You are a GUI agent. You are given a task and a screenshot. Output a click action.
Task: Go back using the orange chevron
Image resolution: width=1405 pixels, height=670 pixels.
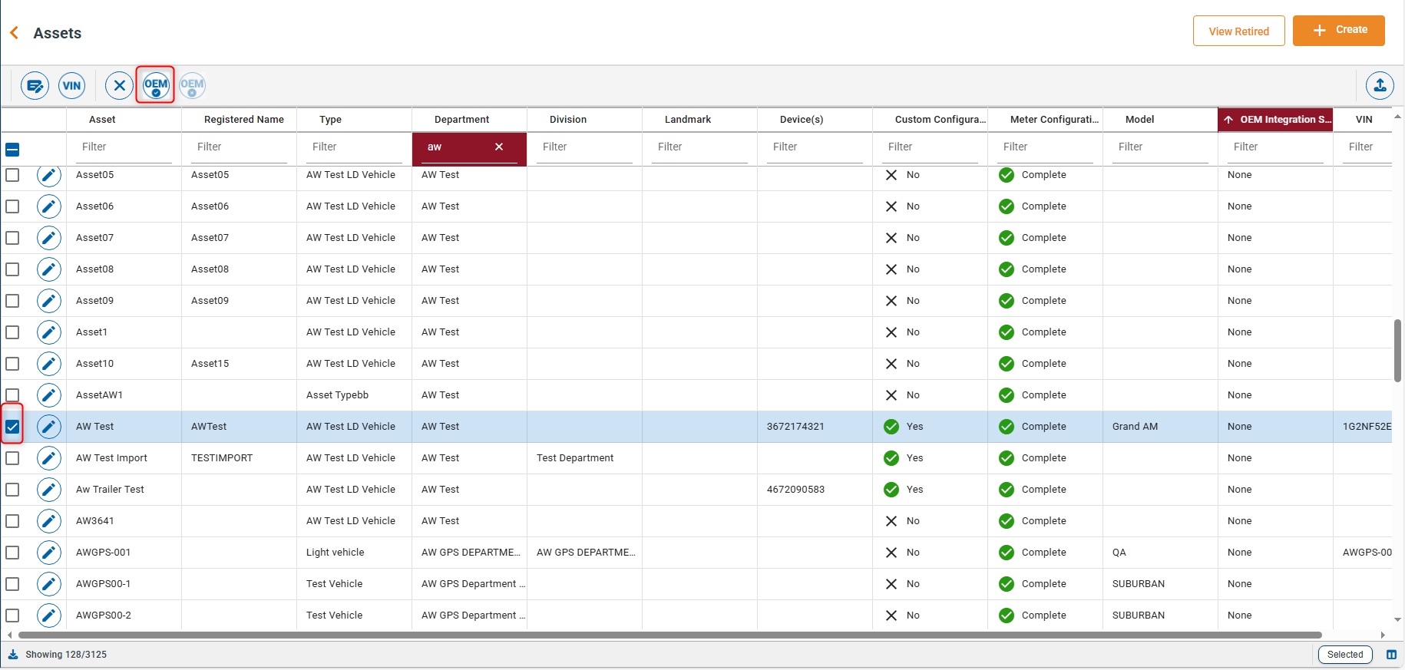tap(14, 33)
